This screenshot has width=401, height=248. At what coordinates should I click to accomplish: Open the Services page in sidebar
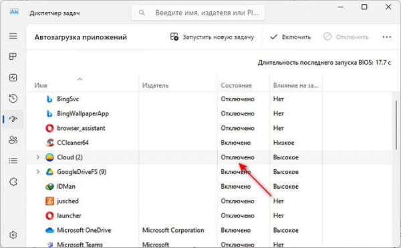[13, 182]
